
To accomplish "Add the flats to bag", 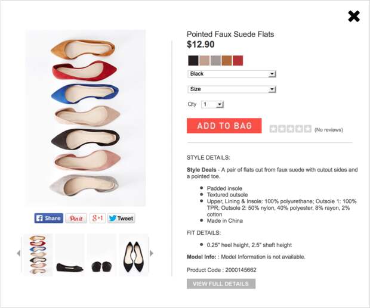I will tap(224, 126).
